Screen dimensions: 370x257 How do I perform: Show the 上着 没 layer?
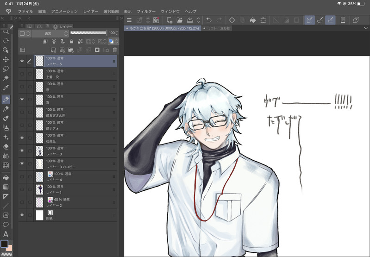click(22, 74)
